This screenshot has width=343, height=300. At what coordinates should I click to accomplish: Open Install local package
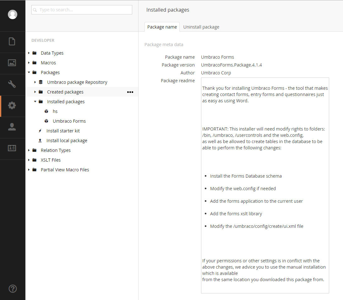(x=67, y=141)
